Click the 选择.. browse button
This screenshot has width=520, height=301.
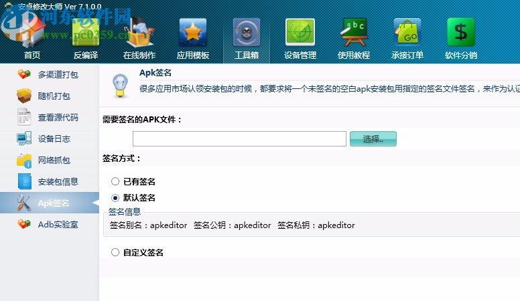(373, 138)
